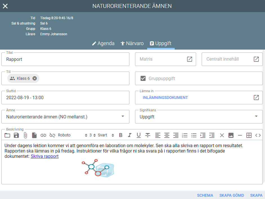This screenshot has width=265, height=199.
Task: Open the Svart text color selector
Action: pos(106,135)
